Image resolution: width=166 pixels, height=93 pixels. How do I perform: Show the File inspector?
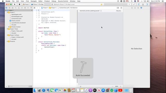(x=132, y=8)
